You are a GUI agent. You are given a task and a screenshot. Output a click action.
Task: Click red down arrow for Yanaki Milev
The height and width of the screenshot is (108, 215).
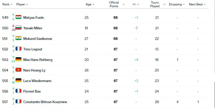[x=13, y=26]
